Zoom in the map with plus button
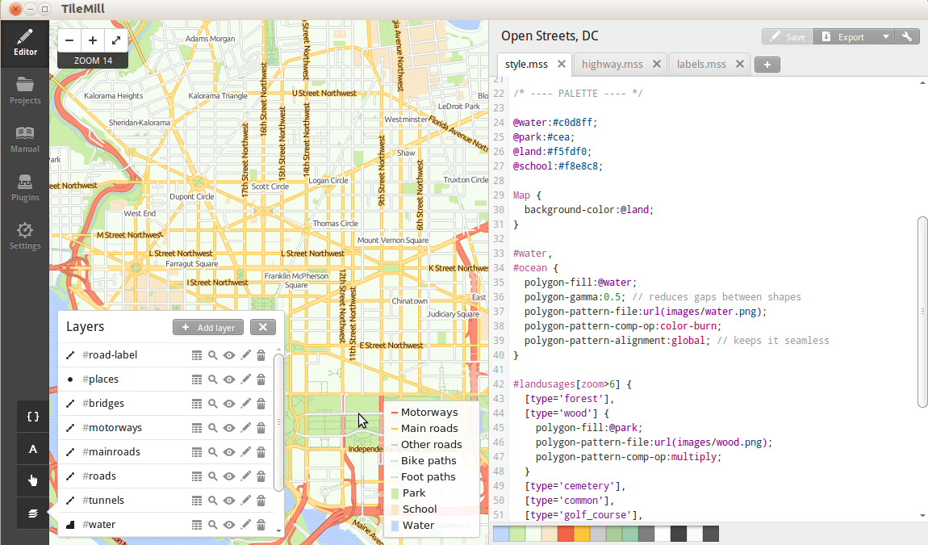 [93, 40]
